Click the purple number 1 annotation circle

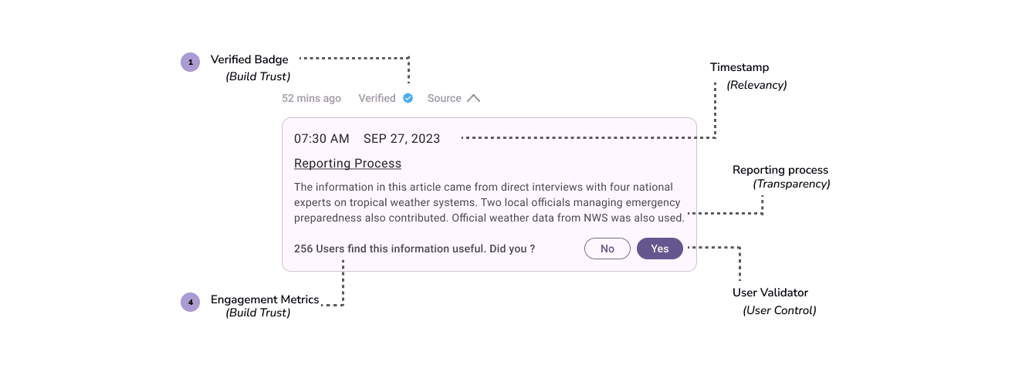190,62
